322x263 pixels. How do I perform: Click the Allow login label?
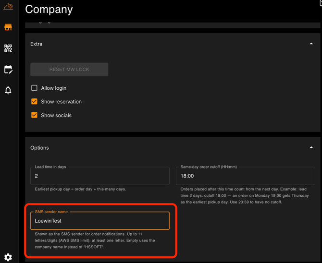point(54,88)
